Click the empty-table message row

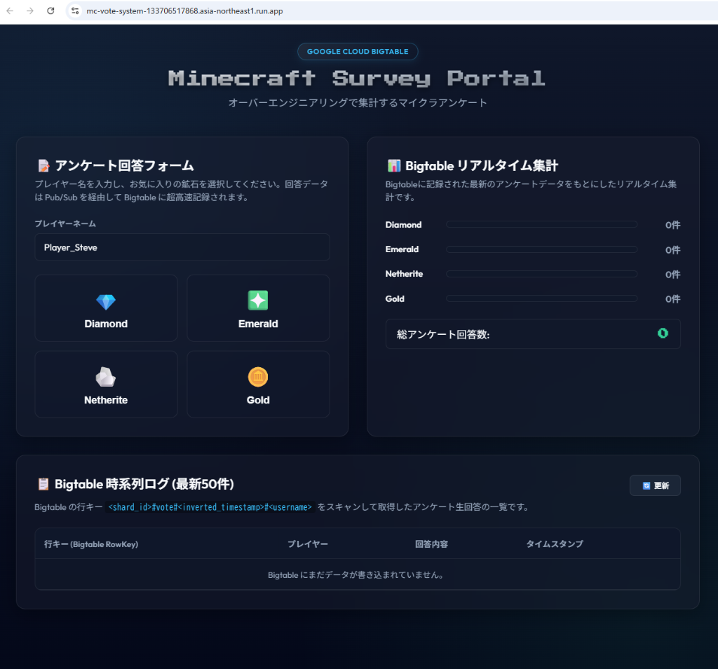click(357, 574)
